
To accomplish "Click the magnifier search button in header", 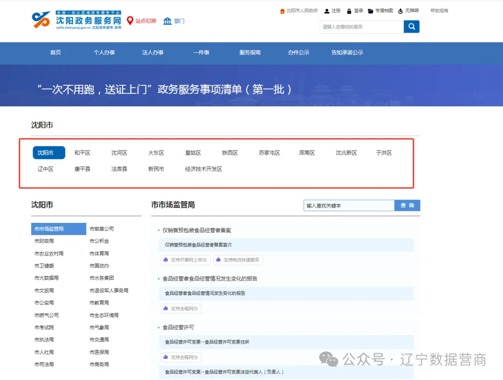I will click(x=411, y=27).
